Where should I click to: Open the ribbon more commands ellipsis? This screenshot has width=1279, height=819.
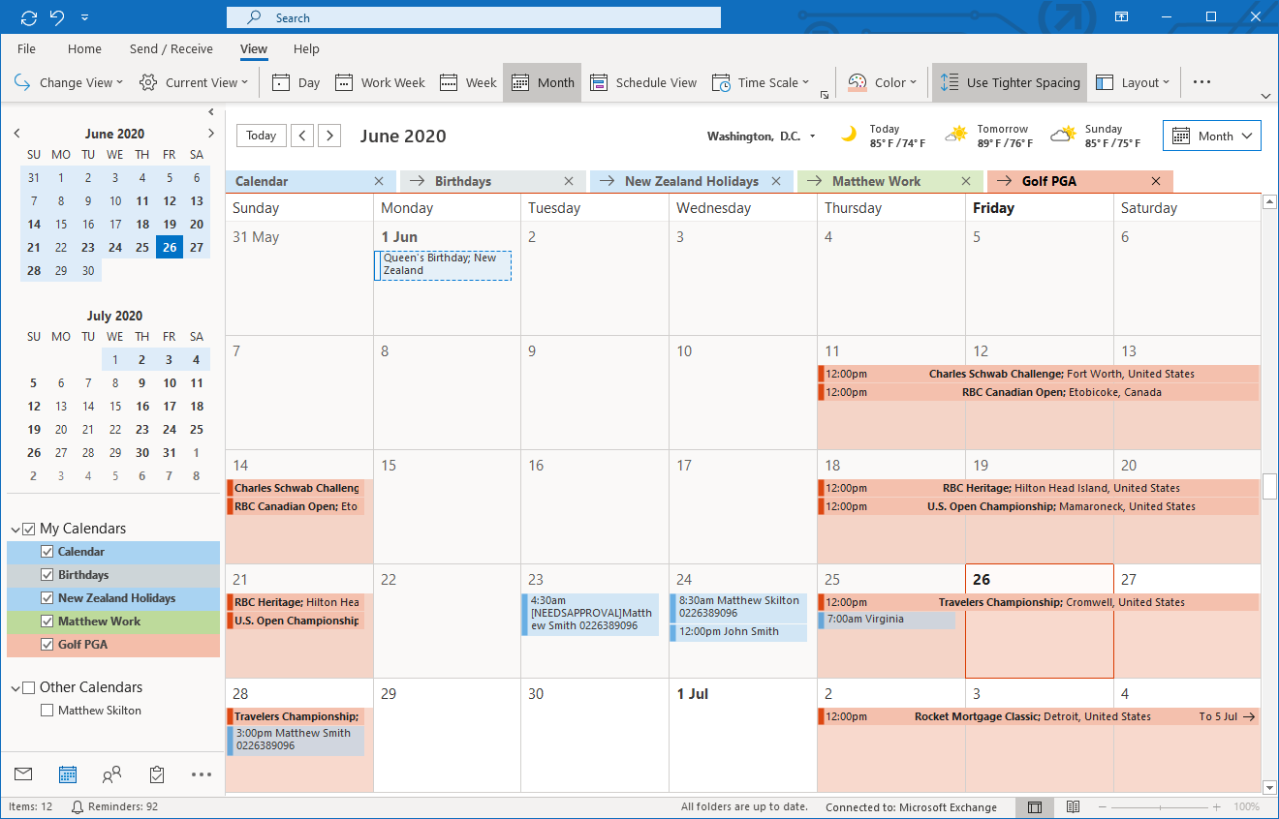coord(1201,82)
